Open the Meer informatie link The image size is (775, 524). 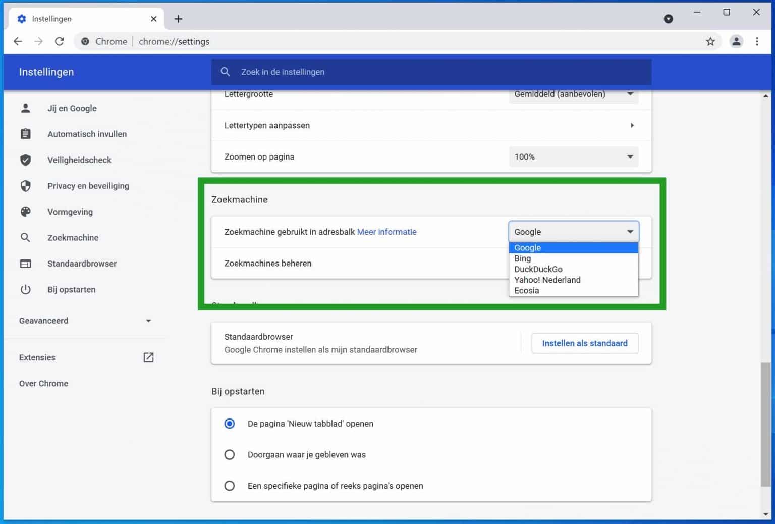coord(386,232)
